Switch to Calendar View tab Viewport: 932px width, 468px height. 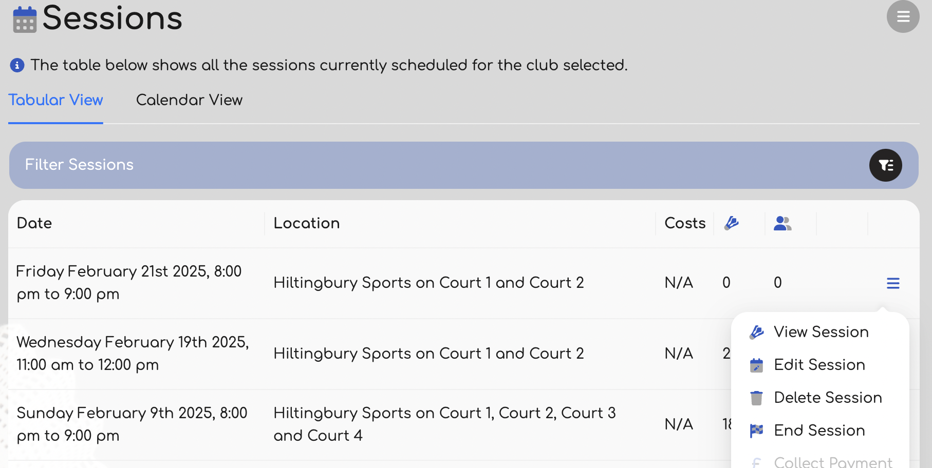[189, 100]
